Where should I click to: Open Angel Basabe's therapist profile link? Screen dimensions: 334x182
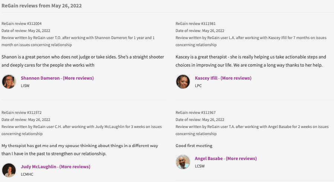(x=209, y=159)
